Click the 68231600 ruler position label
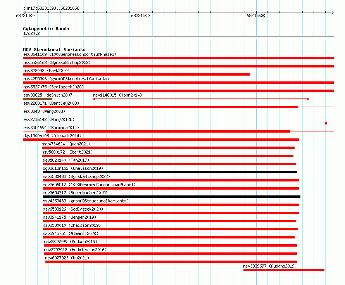This screenshot has height=285, width=345. (x=256, y=16)
